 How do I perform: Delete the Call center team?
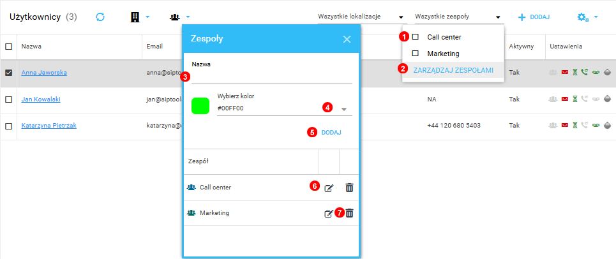(x=349, y=188)
